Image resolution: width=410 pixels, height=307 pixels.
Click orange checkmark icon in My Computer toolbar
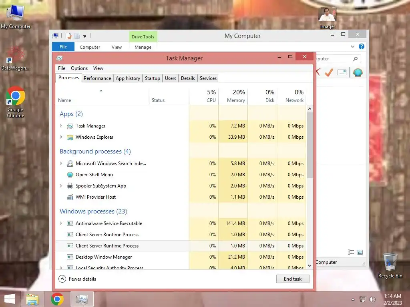pyautogui.click(x=329, y=72)
